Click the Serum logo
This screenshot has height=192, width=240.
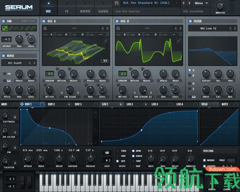(x=19, y=7)
